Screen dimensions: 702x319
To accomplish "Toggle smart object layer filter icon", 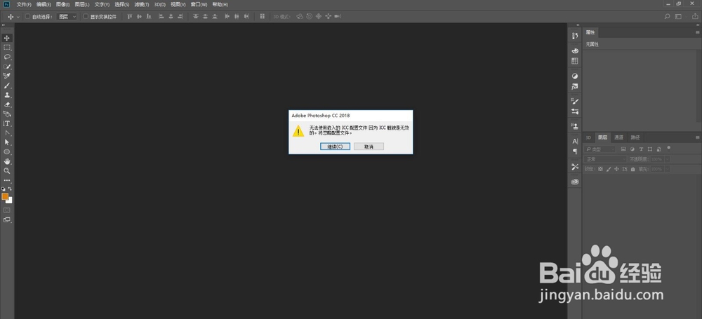I will pos(659,149).
